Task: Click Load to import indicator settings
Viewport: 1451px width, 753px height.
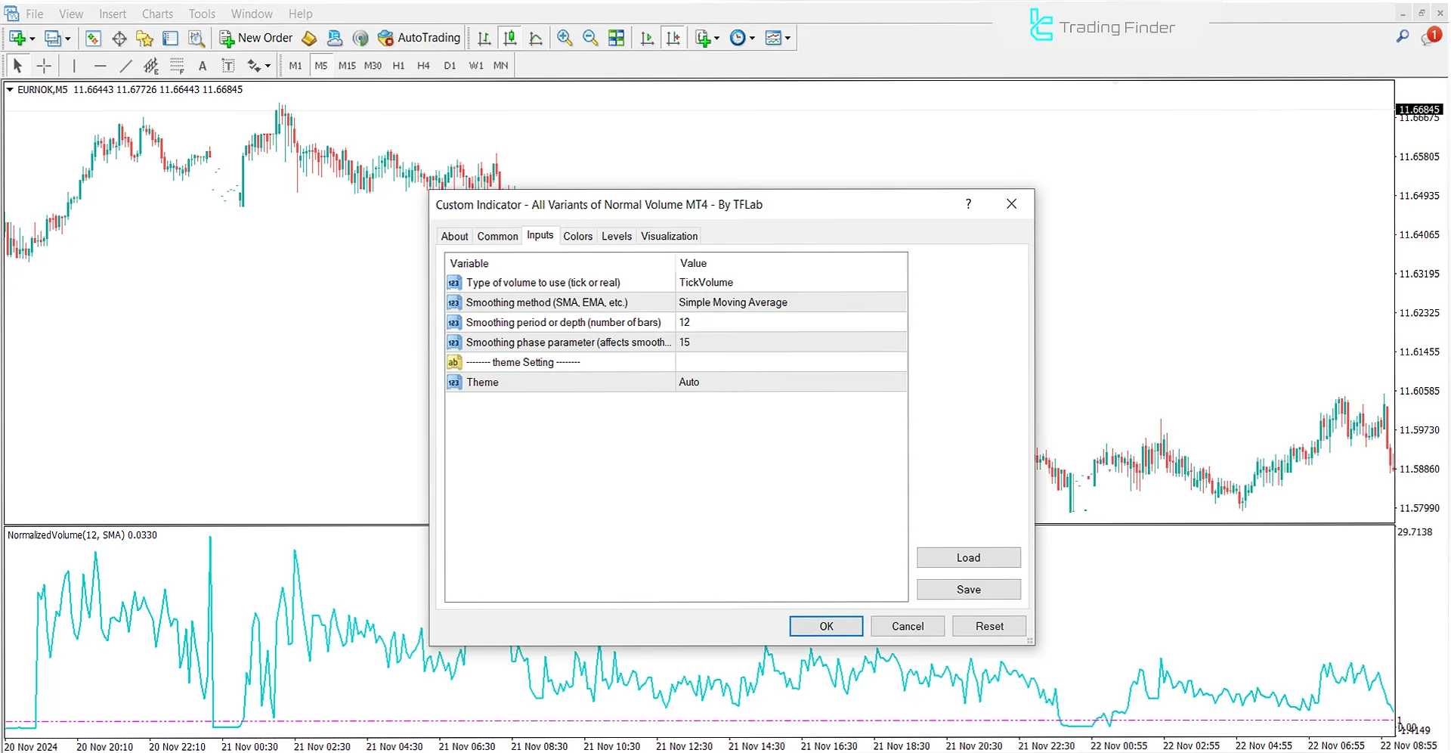Action: (x=968, y=557)
